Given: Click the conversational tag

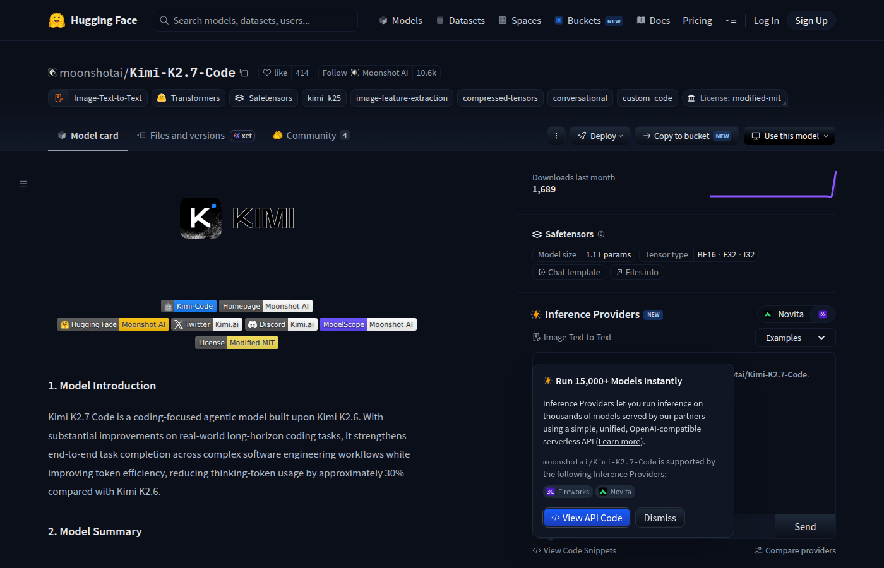Looking at the screenshot, I should tap(580, 98).
